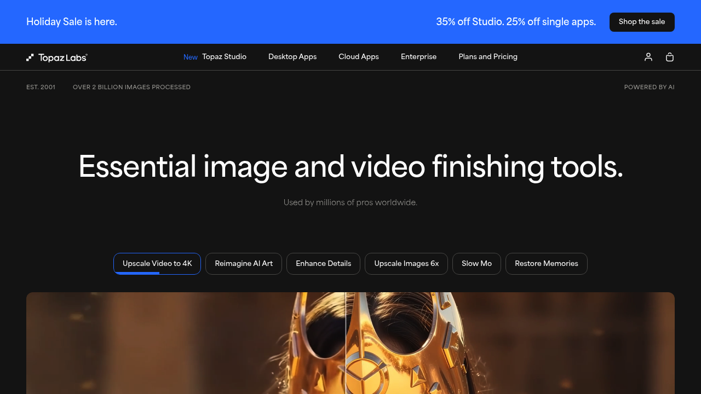Choose the Upscale Images 6x tab
The height and width of the screenshot is (394, 701).
coord(406,263)
